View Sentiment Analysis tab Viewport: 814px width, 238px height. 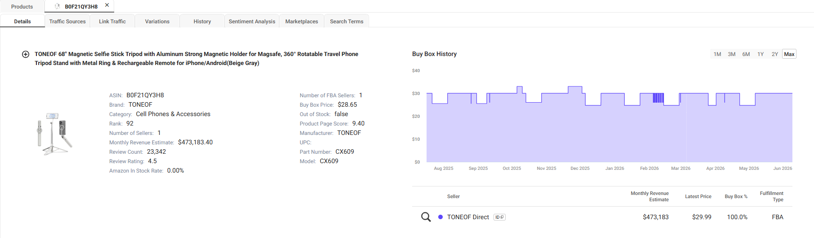pyautogui.click(x=252, y=21)
